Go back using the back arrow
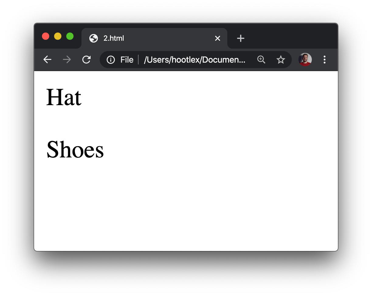 (x=47, y=60)
